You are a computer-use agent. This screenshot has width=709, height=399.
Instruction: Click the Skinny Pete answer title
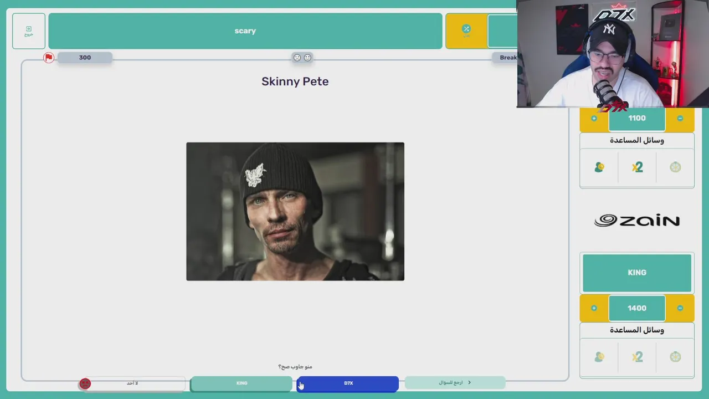pos(295,81)
